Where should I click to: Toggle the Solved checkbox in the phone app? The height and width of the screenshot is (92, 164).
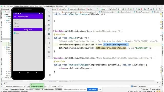coord(15,33)
